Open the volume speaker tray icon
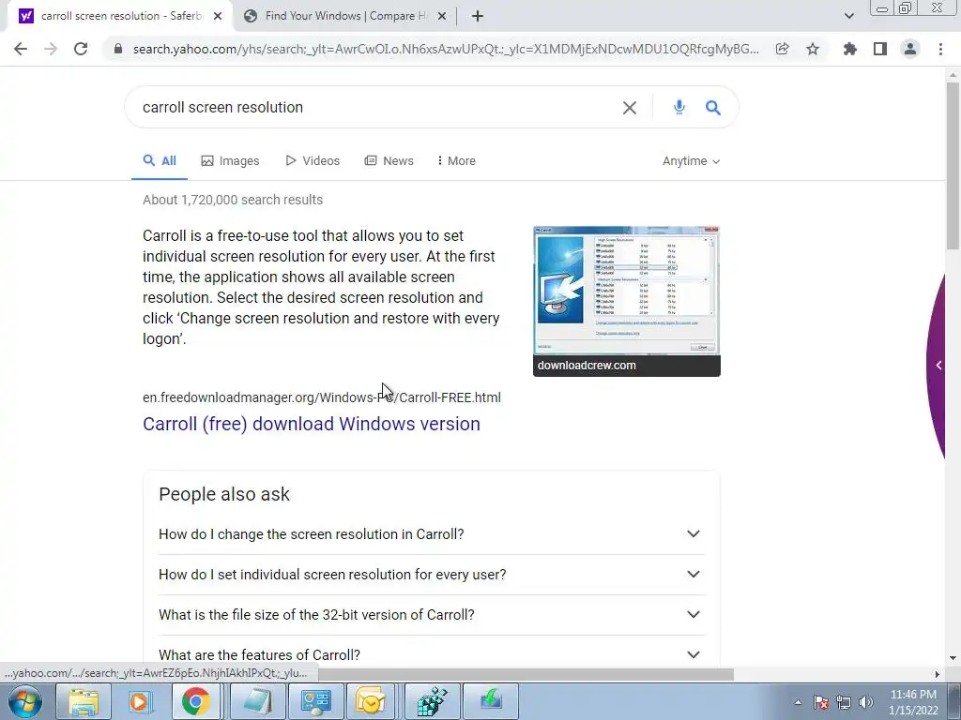 pos(866,702)
